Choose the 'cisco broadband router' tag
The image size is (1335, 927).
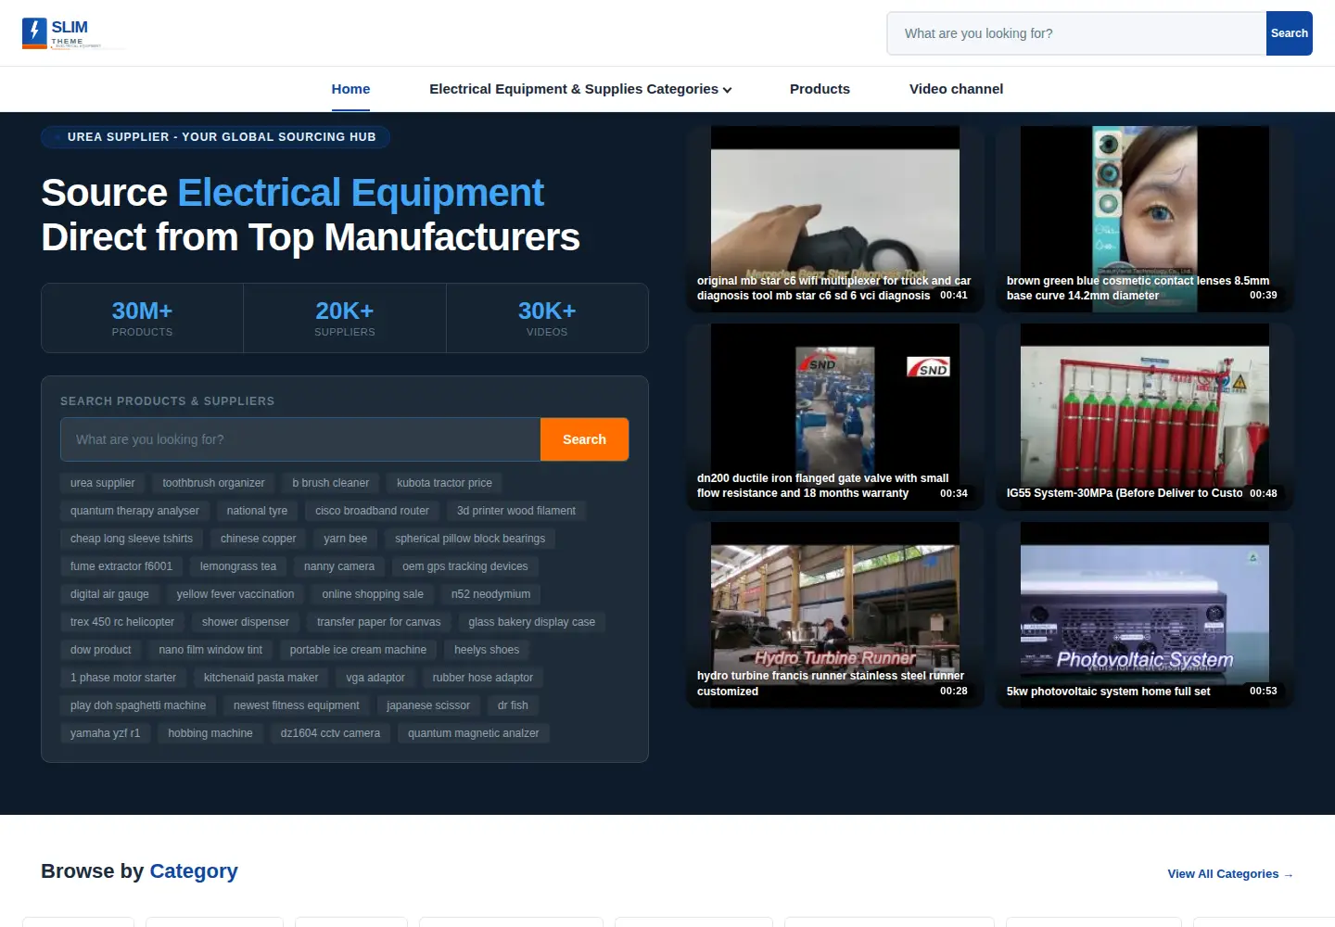[372, 511]
